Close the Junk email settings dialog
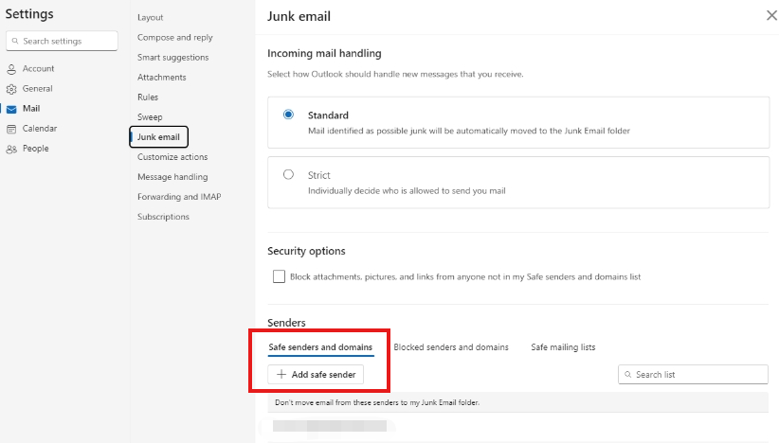 pyautogui.click(x=771, y=16)
